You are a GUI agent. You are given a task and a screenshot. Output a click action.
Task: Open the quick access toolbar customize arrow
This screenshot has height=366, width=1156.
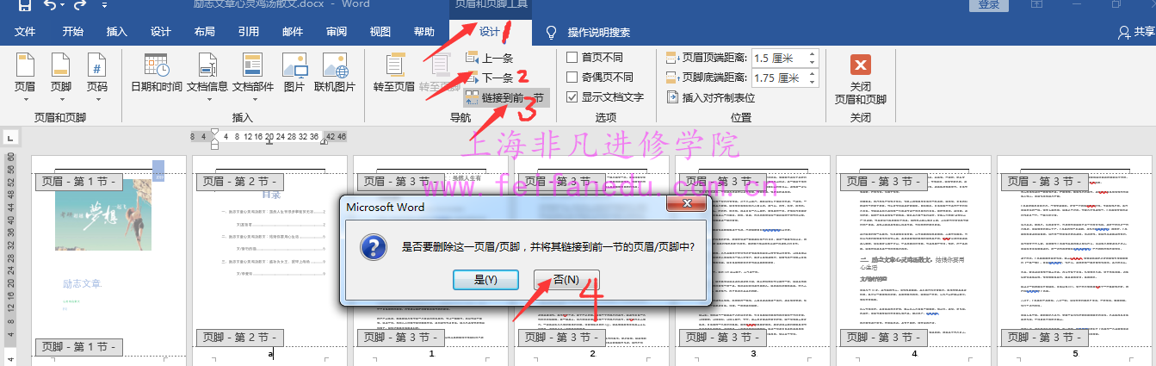[x=104, y=6]
